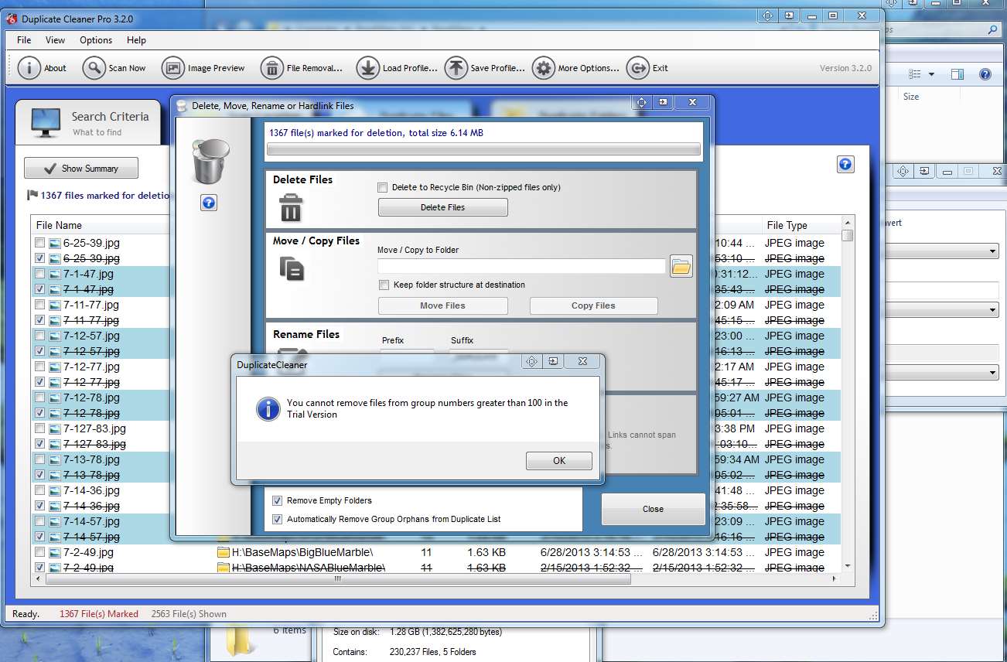Click the Load Profile toolbar icon
The width and height of the screenshot is (1007, 662).
click(x=367, y=68)
